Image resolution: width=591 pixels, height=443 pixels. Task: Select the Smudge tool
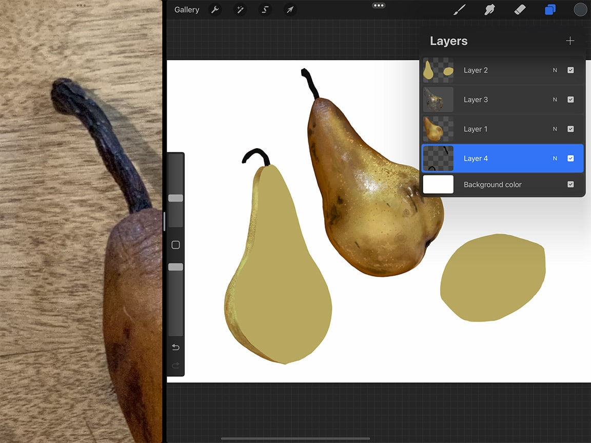[489, 9]
